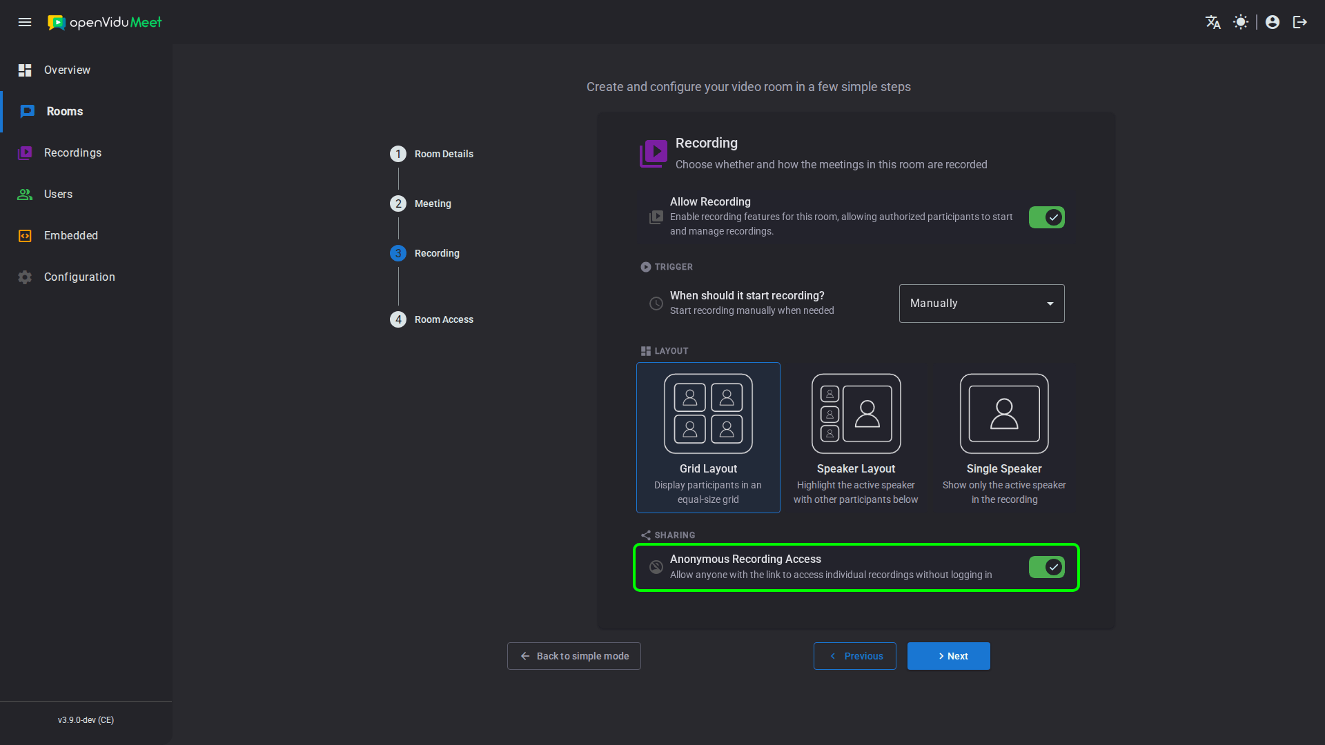Turn off Anonymous Recording Access toggle
The height and width of the screenshot is (745, 1325).
[1046, 567]
